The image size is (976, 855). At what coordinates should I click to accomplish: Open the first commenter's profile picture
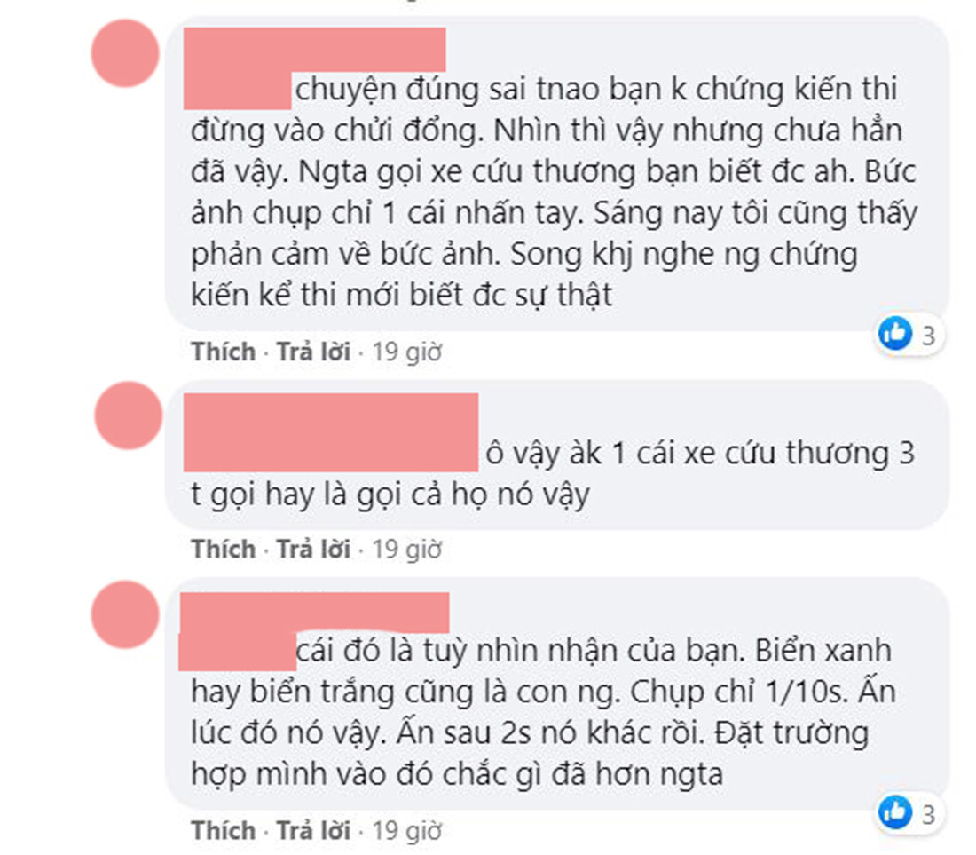click(x=125, y=53)
